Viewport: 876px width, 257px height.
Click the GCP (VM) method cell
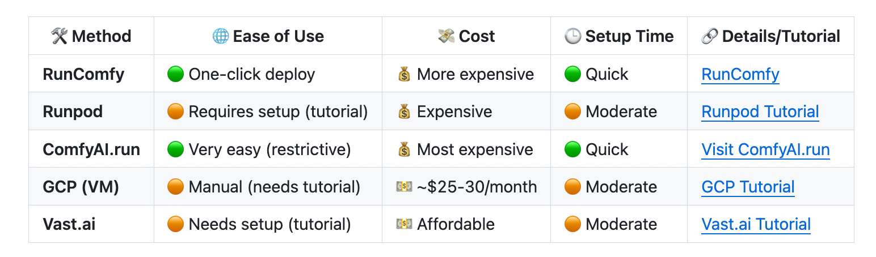pyautogui.click(x=81, y=187)
